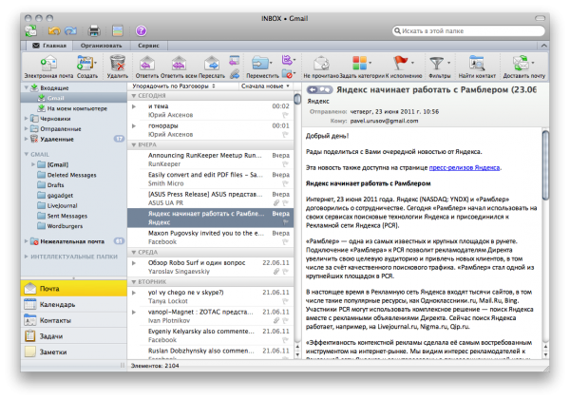Click the Rules icon above junk

pos(287,59)
